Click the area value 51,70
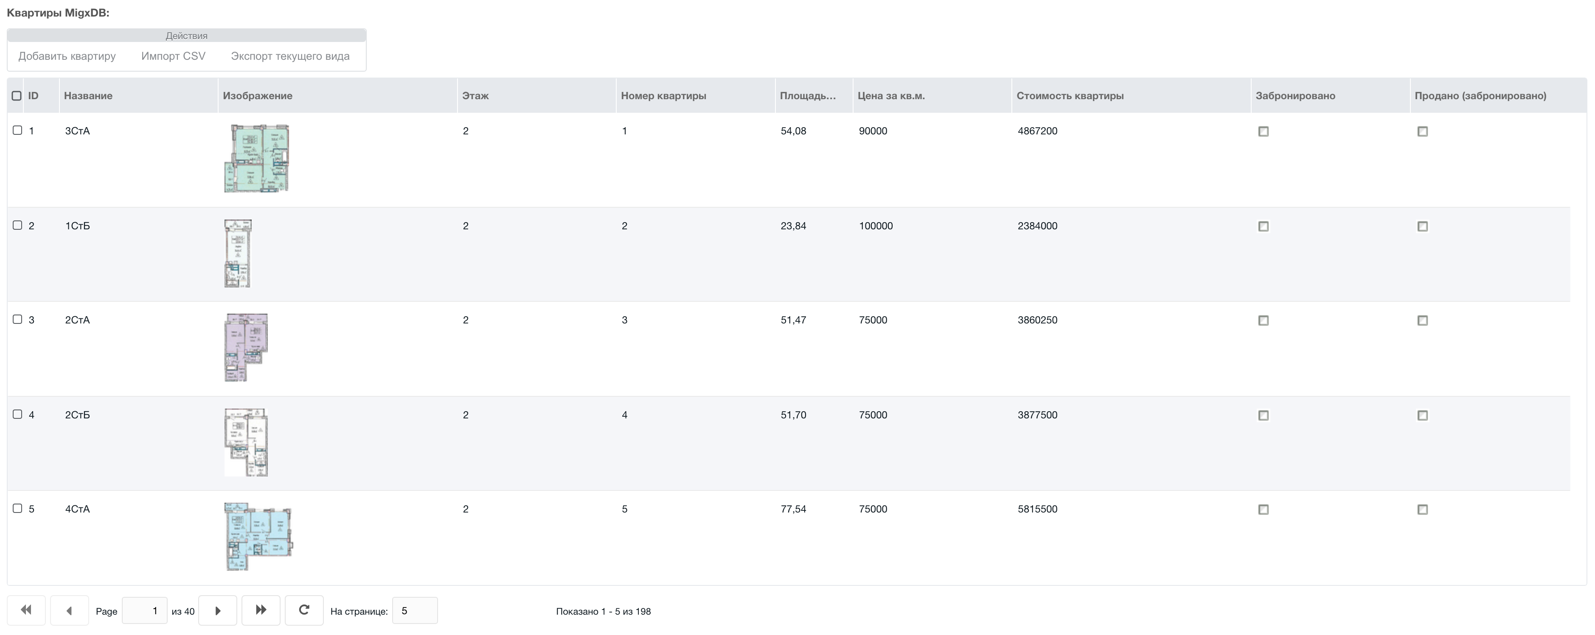Image resolution: width=1595 pixels, height=635 pixels. pos(793,415)
